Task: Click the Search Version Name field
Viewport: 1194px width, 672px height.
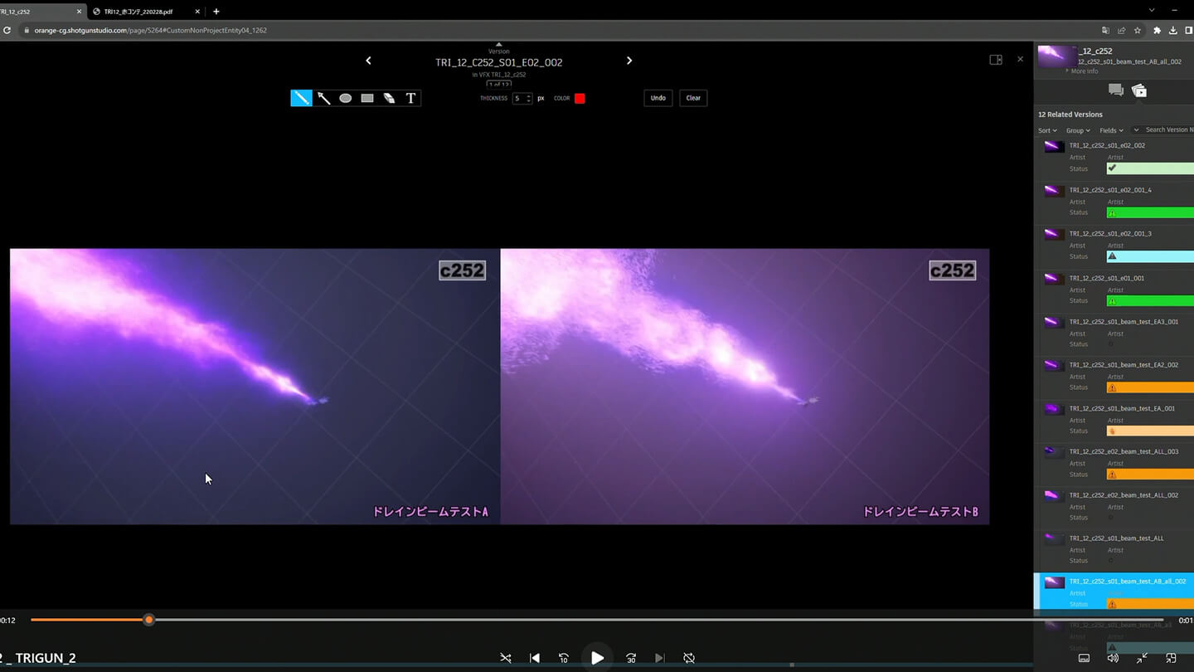Action: coord(1169,129)
